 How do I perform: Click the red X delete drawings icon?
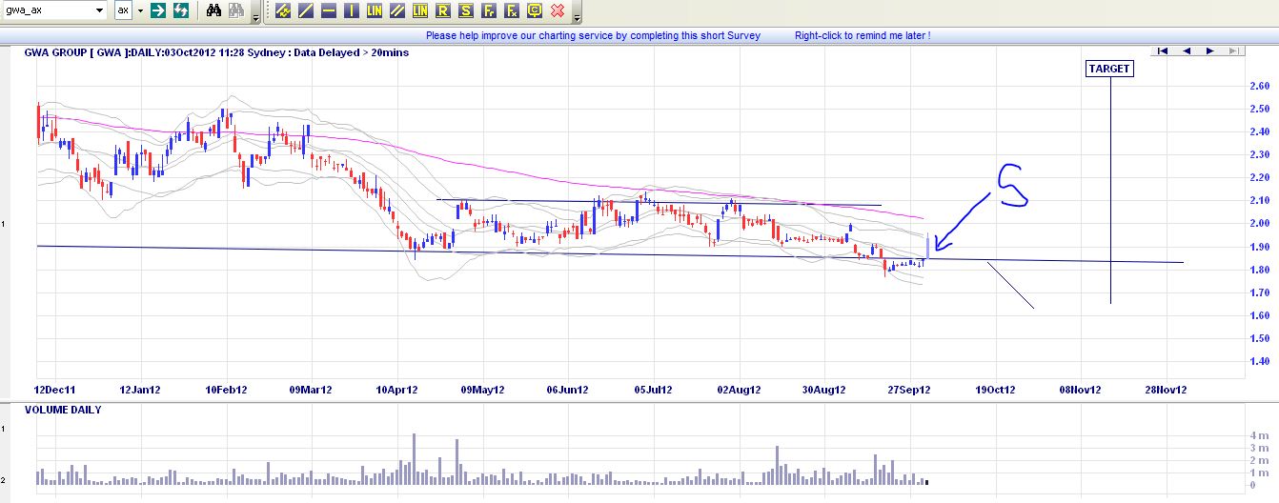tap(558, 11)
